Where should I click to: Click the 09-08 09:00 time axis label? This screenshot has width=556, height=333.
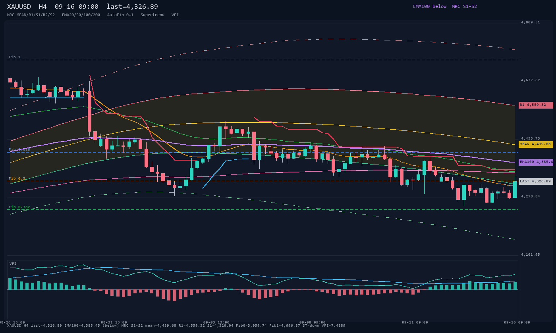(x=313, y=322)
